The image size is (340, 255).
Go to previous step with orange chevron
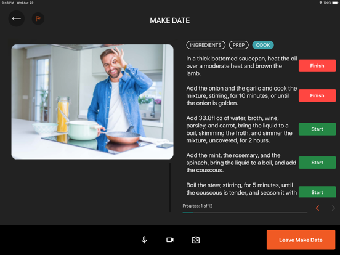pos(317,208)
